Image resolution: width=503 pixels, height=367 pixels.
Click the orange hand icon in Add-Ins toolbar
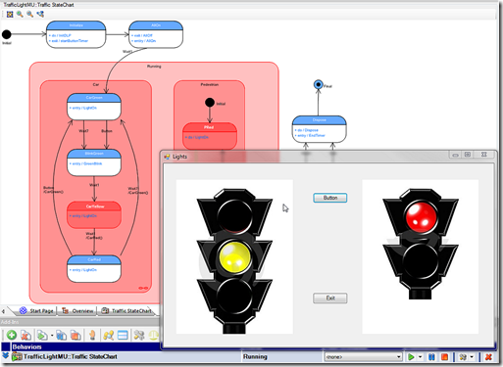coord(92,335)
